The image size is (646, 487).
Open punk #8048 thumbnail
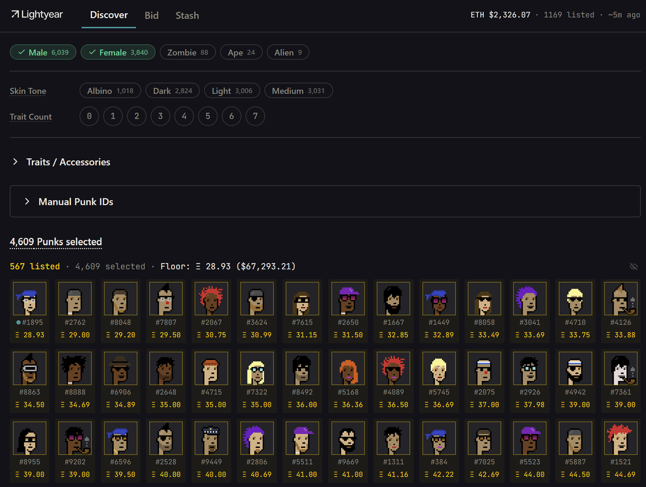tap(121, 298)
